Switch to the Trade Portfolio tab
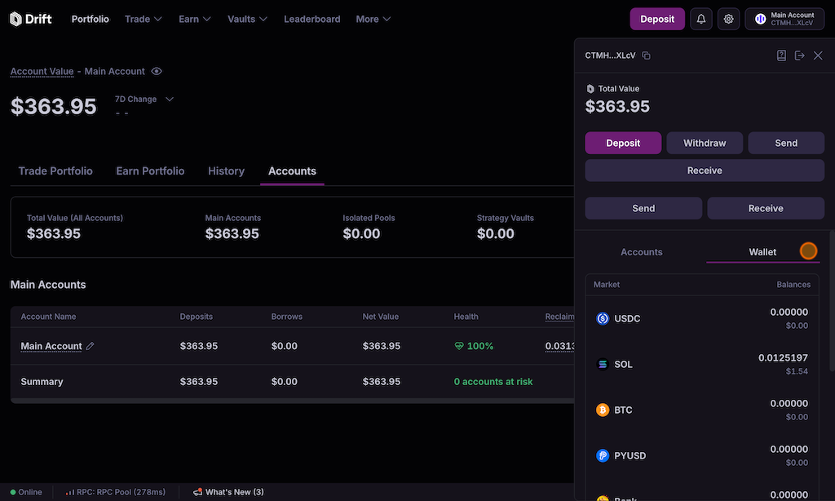 [55, 171]
